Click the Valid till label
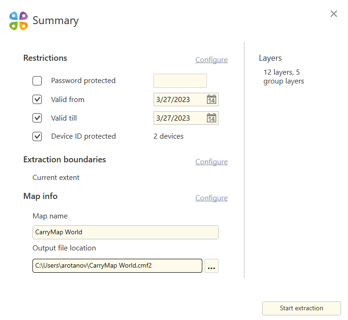This screenshot has height=320, width=348. click(64, 118)
